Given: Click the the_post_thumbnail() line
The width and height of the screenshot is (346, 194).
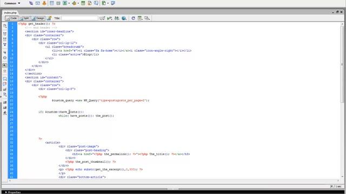Looking at the screenshot, I should coord(90,162).
